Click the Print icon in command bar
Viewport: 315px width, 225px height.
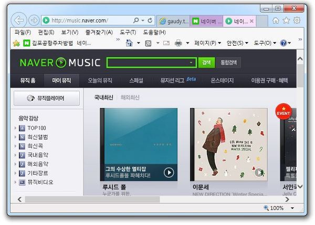178,43
